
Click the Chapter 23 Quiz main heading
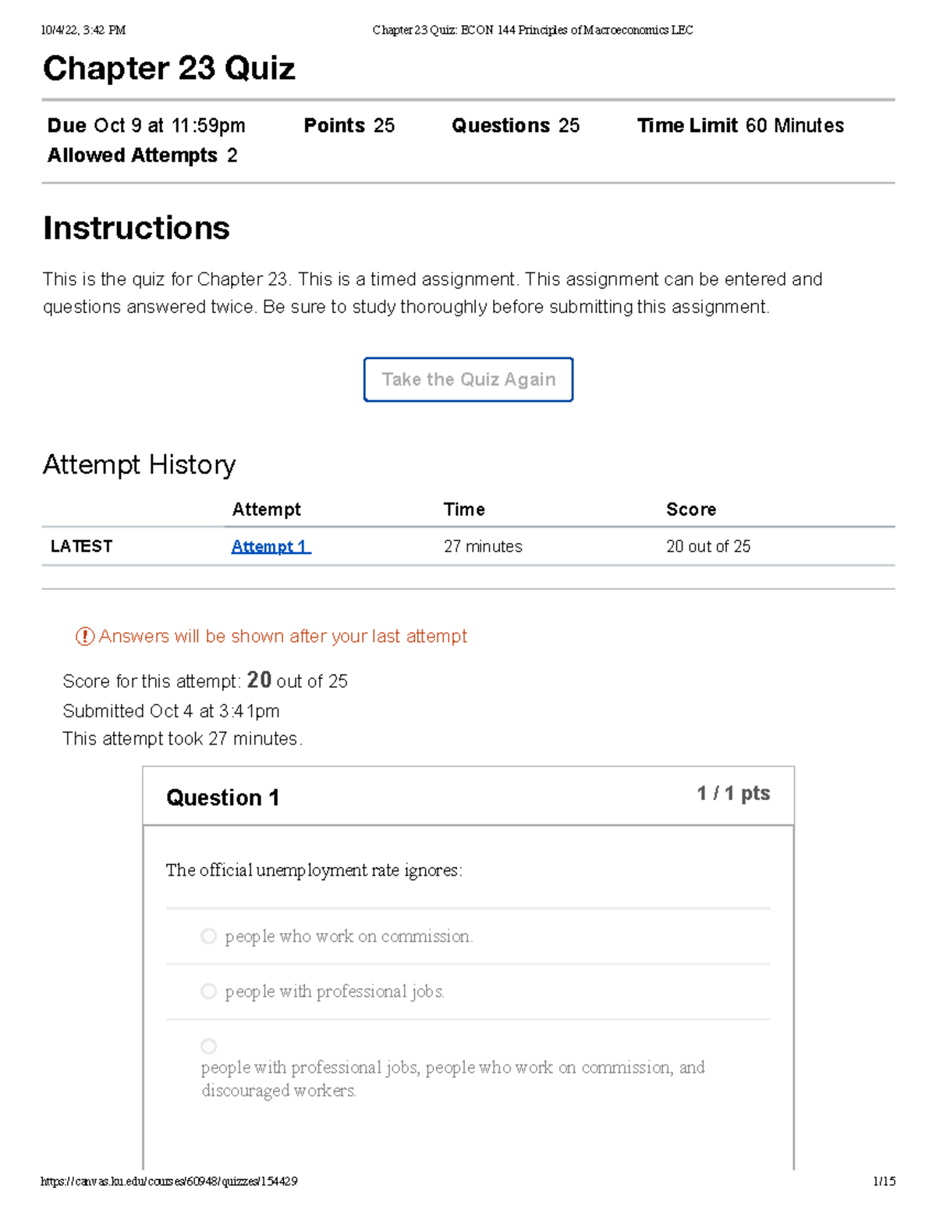click(169, 69)
